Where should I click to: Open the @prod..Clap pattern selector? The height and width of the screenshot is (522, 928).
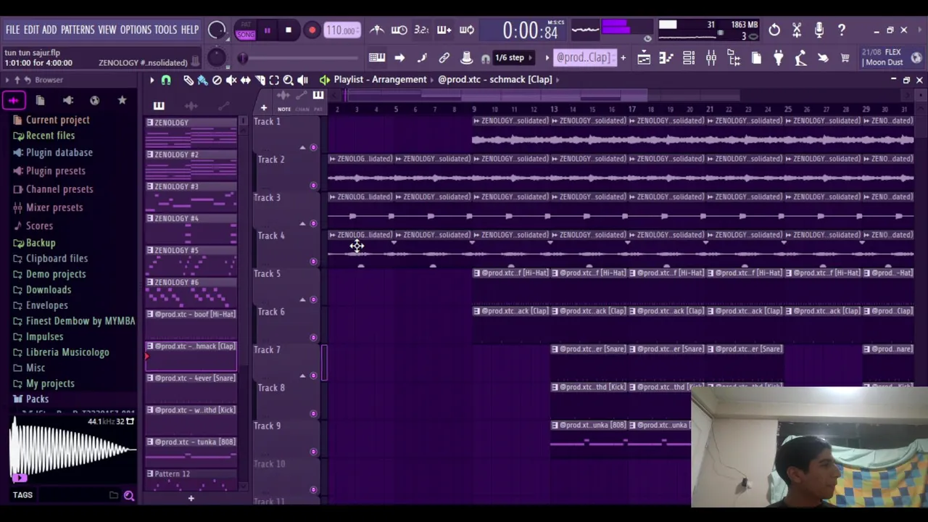pos(584,58)
